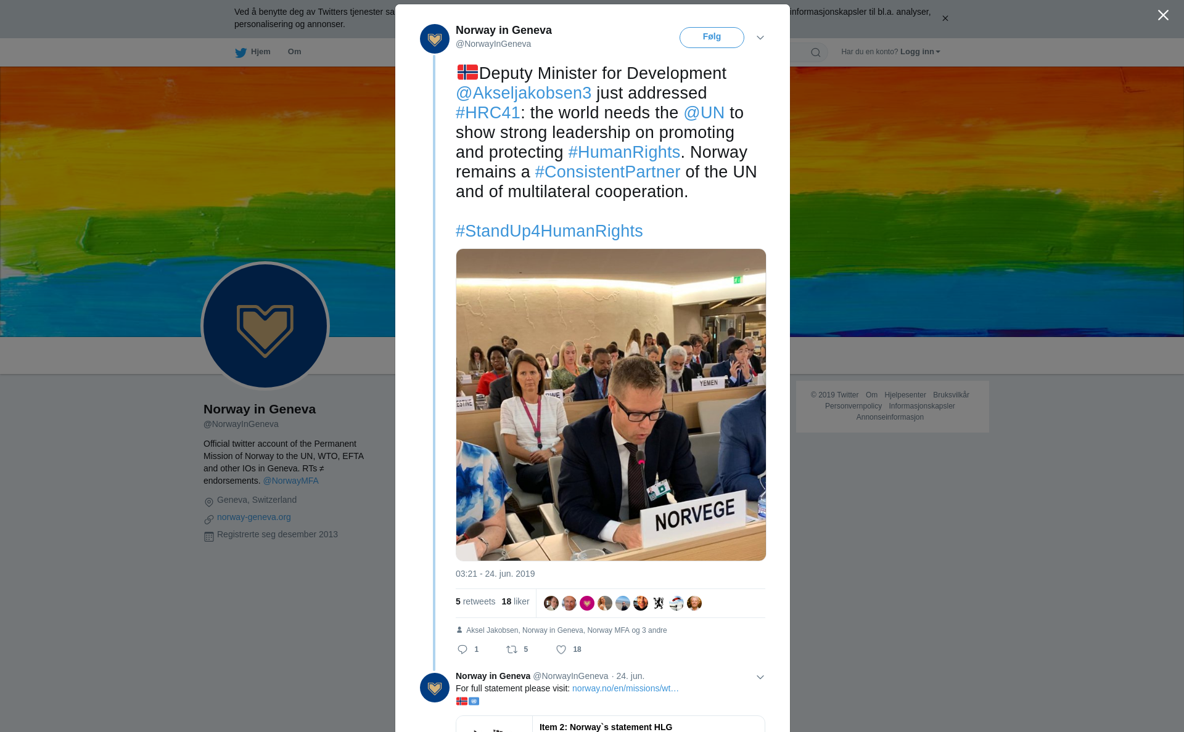Click the reply speech bubble icon
1184x732 pixels.
[462, 649]
